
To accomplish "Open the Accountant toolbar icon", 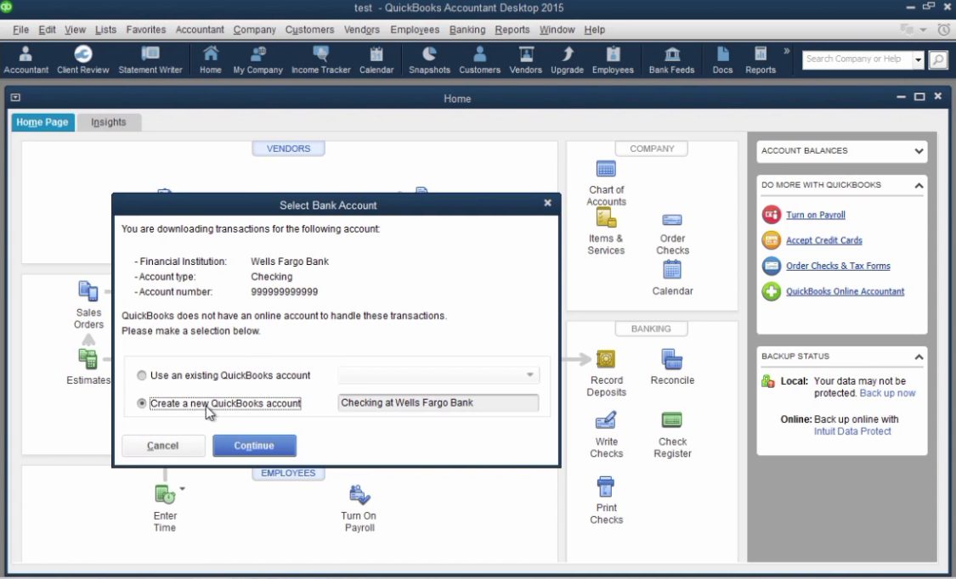I will (25, 60).
